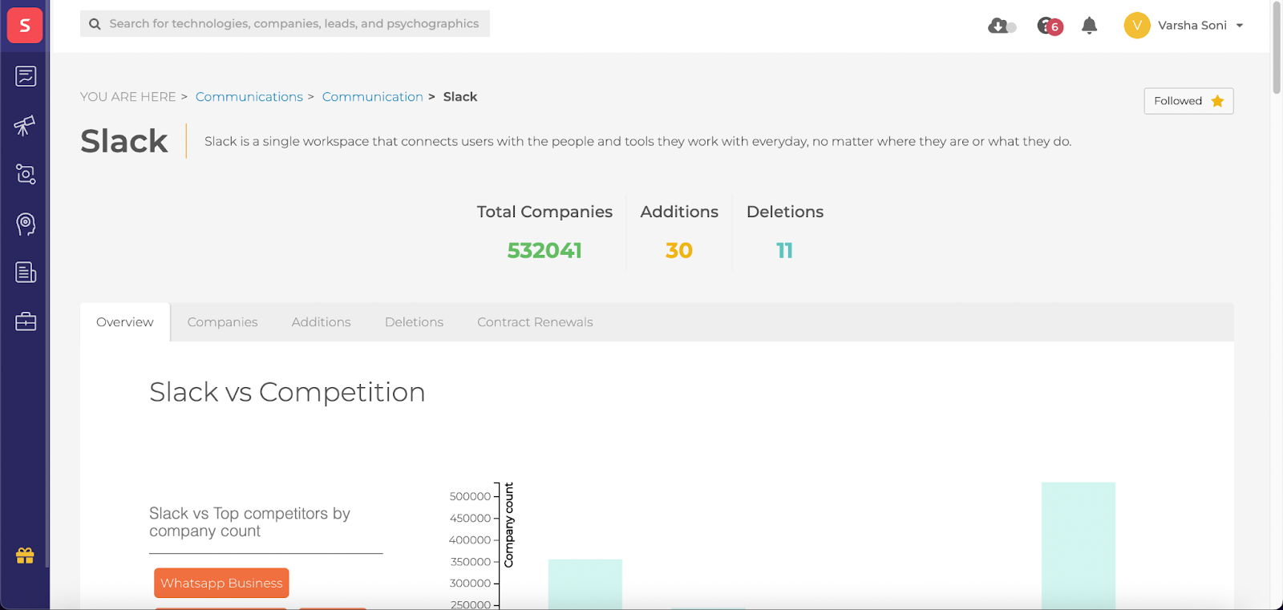The image size is (1283, 610).
Task: Click the yellow gift box icon
Action: tap(25, 555)
